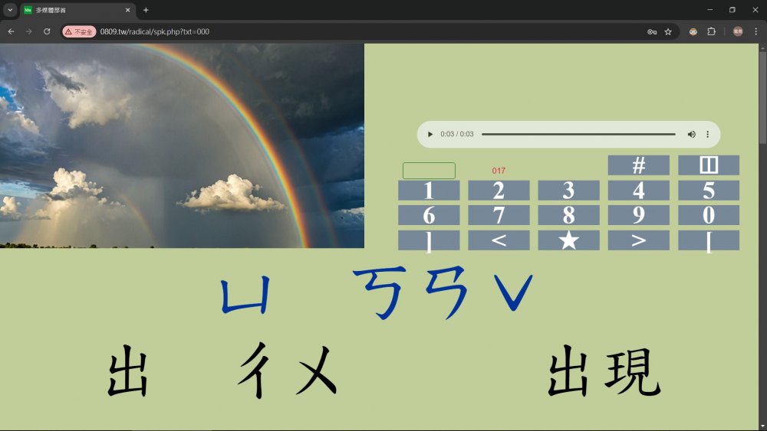
Task: Open the tab search dropdown
Action: click(10, 10)
